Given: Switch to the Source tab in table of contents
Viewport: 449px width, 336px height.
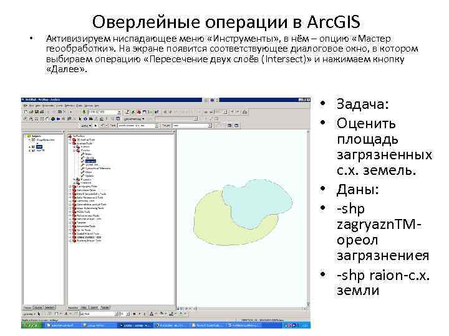Looking at the screenshot, I should 39,308.
